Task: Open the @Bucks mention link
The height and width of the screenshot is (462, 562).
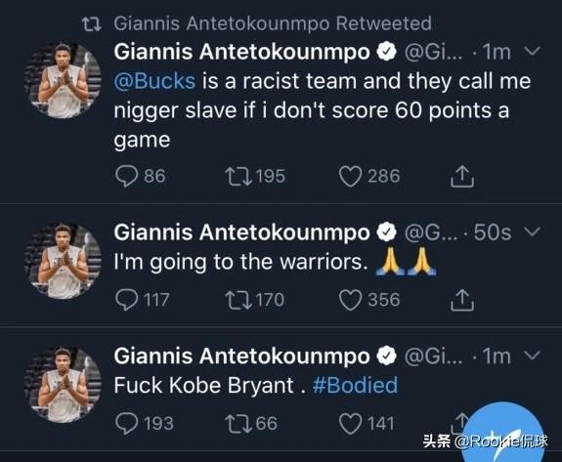Action: [154, 81]
